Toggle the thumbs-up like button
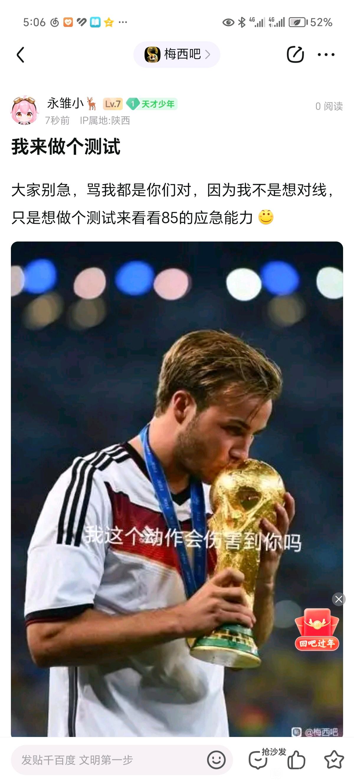The width and height of the screenshot is (354, 783). [296, 760]
